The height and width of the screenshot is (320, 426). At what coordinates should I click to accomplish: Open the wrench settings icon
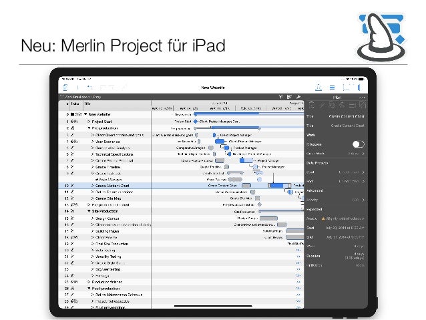(x=298, y=97)
